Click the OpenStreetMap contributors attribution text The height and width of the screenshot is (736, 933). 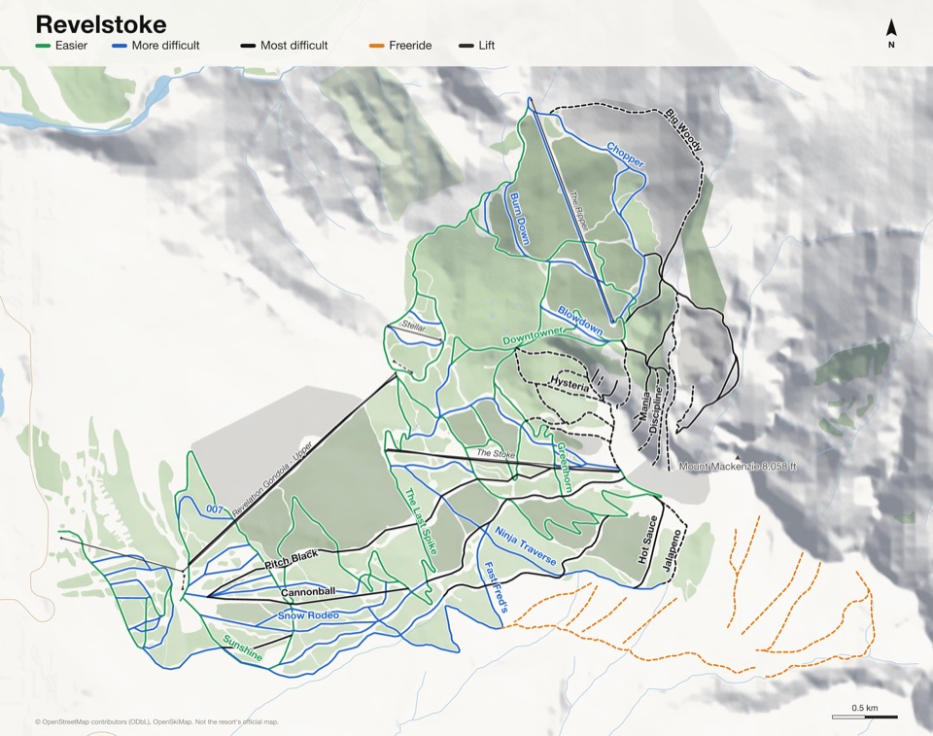coord(156,721)
